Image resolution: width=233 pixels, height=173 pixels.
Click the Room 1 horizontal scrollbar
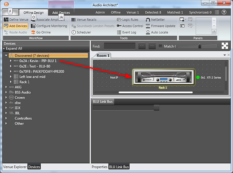(x=156, y=92)
